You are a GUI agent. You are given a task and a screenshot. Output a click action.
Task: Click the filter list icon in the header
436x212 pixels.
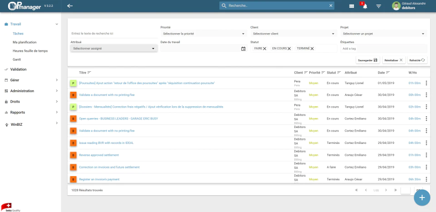click(378, 6)
